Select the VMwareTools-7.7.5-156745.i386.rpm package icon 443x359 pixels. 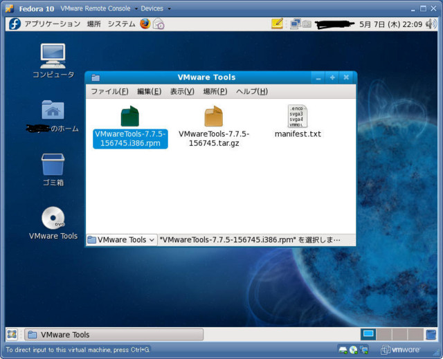pyautogui.click(x=130, y=116)
